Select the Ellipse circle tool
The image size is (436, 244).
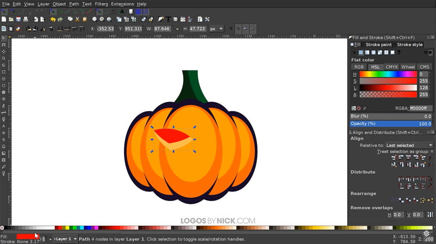4,85
